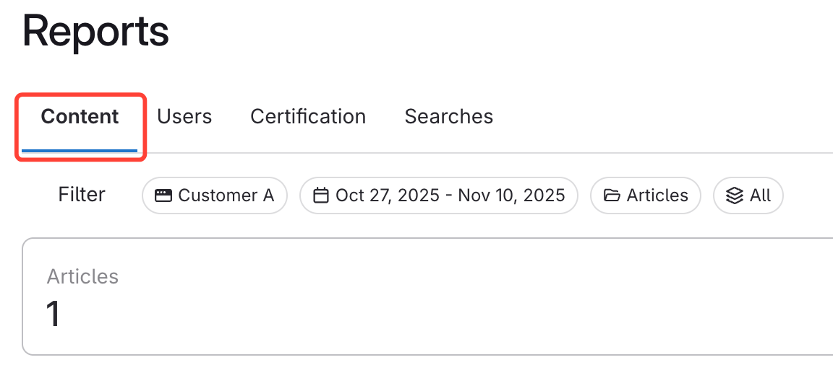
Task: Expand the Articles content type filter
Action: pos(646,195)
